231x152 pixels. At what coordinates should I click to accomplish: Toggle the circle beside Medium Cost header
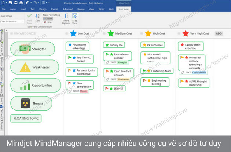(104, 33)
